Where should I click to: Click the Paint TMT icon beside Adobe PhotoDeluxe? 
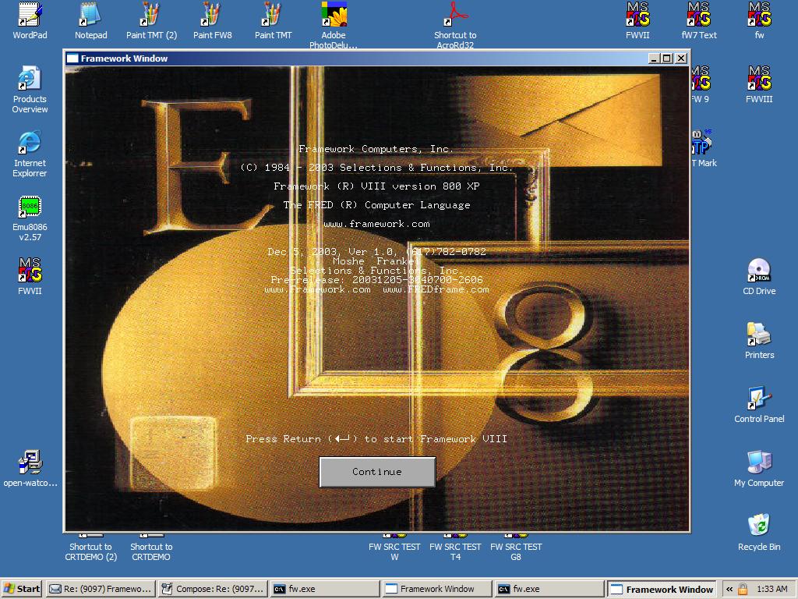(x=274, y=20)
